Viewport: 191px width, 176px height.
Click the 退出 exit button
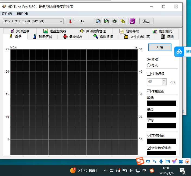point(146,21)
